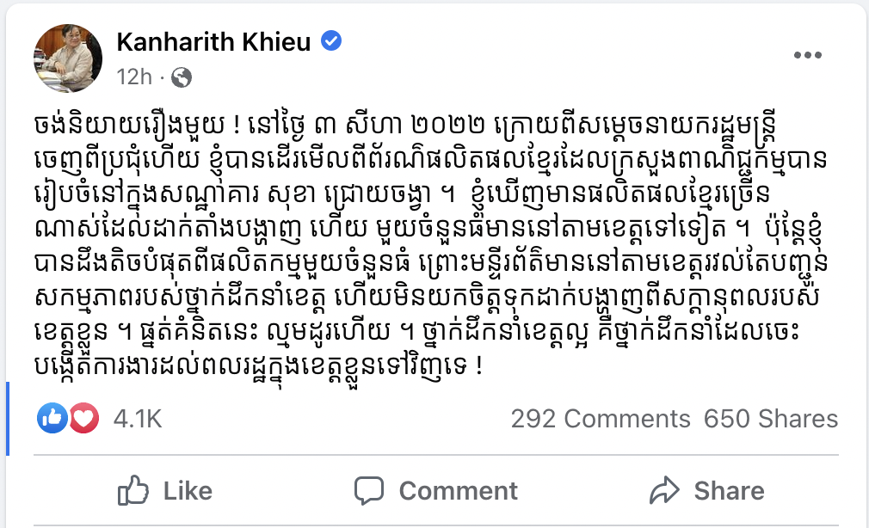869x528 pixels.
Task: Click the outlined thumbs-up Like icon
Action: point(133,491)
